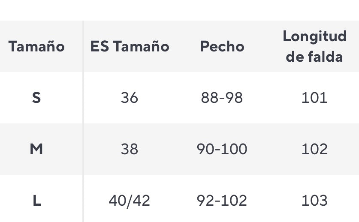The height and width of the screenshot is (222, 359).
Task: Click chest value 88-98
Action: click(222, 98)
